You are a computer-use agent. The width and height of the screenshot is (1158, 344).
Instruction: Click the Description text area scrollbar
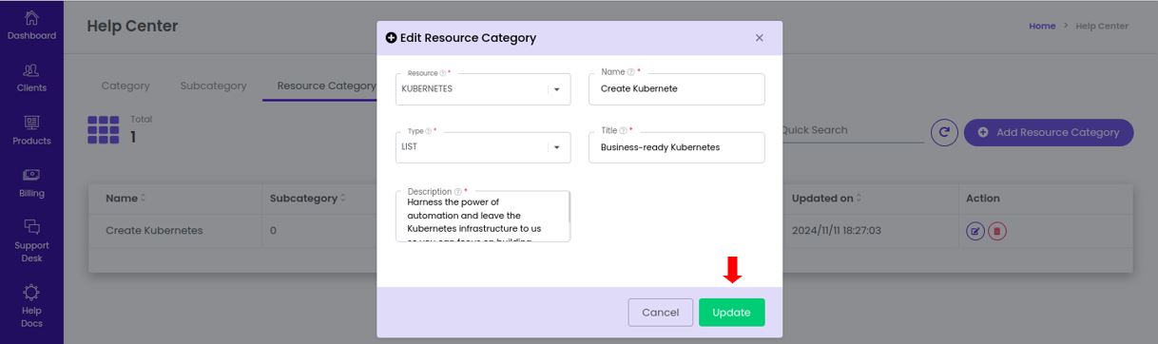click(569, 207)
